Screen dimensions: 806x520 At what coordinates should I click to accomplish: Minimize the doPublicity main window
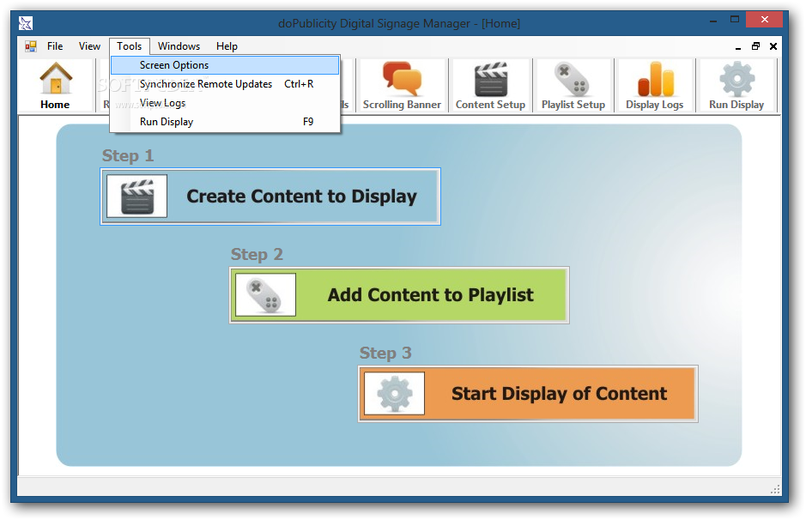pyautogui.click(x=713, y=21)
